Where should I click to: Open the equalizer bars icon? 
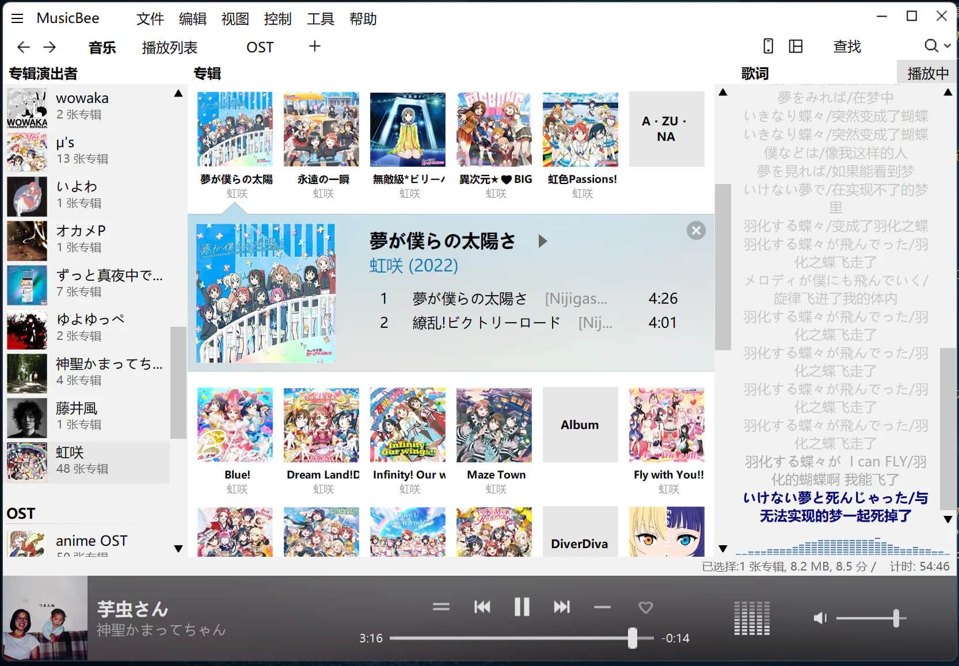pyautogui.click(x=752, y=618)
